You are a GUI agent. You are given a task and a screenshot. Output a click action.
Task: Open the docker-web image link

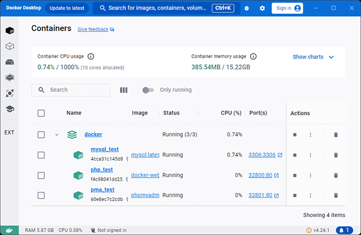coord(145,175)
